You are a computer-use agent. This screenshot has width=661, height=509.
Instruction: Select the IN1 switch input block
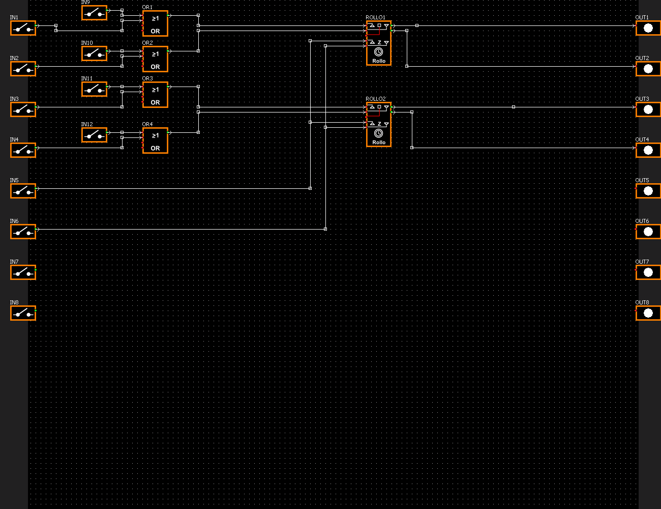tap(23, 28)
